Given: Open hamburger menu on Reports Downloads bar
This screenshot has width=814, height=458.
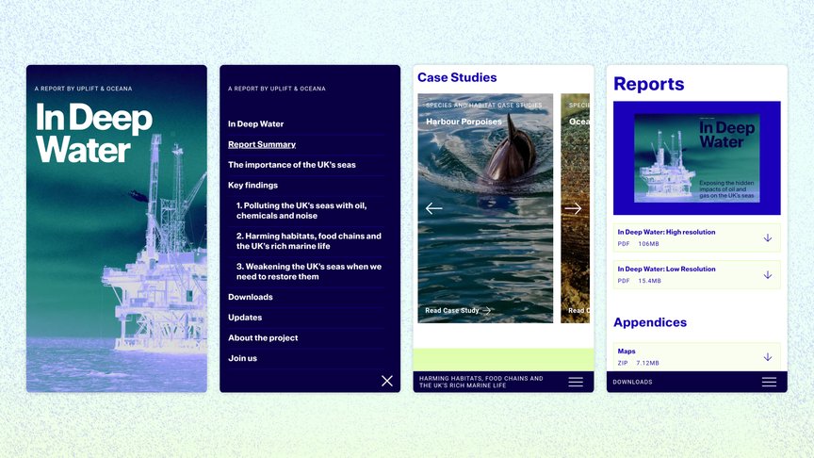Looking at the screenshot, I should tap(769, 383).
